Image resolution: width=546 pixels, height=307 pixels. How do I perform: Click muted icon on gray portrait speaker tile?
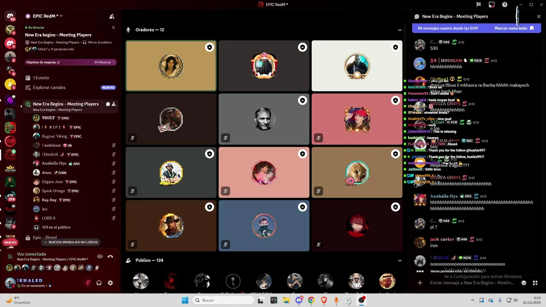coord(225,138)
